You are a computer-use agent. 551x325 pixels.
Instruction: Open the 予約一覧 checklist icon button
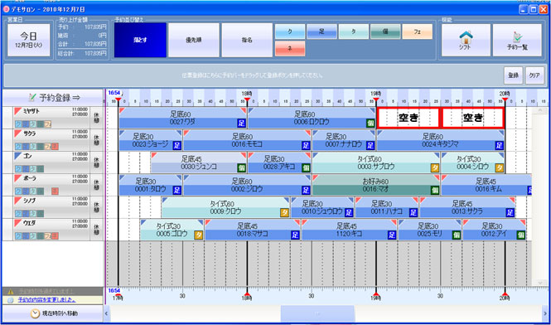coord(517,40)
